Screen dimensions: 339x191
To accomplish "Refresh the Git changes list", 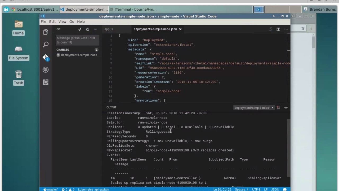I will (88, 29).
